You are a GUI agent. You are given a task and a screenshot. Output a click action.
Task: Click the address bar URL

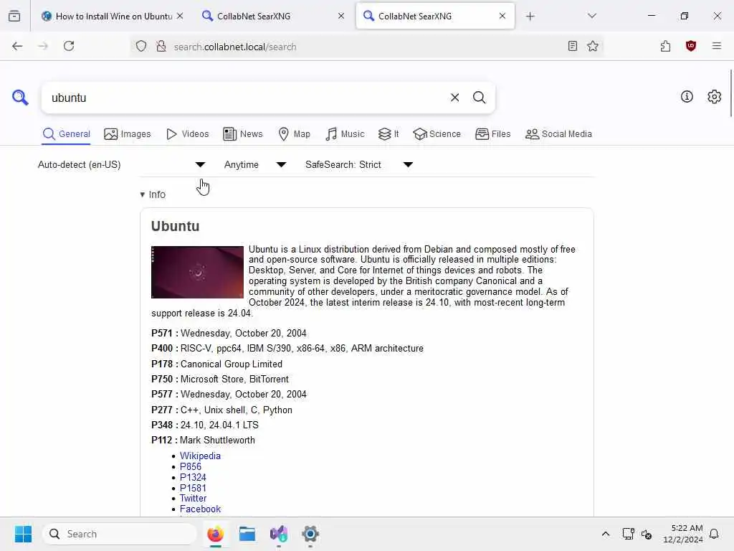click(x=235, y=47)
